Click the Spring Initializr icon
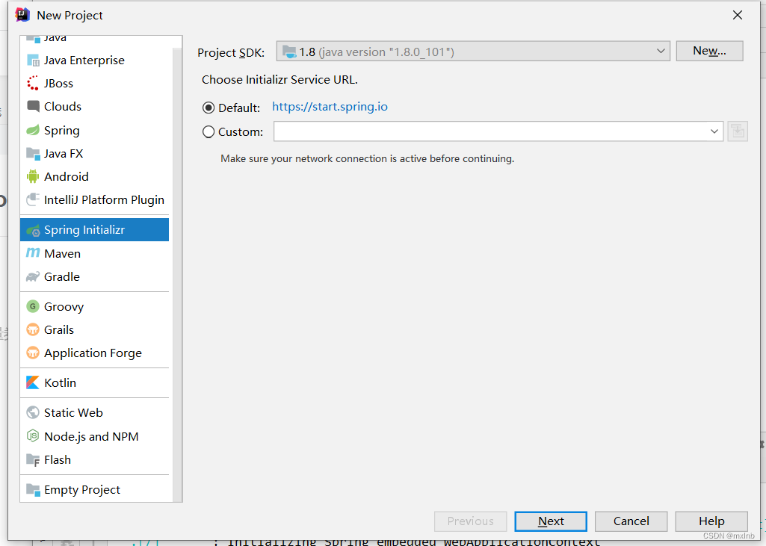The height and width of the screenshot is (546, 766). click(x=33, y=230)
